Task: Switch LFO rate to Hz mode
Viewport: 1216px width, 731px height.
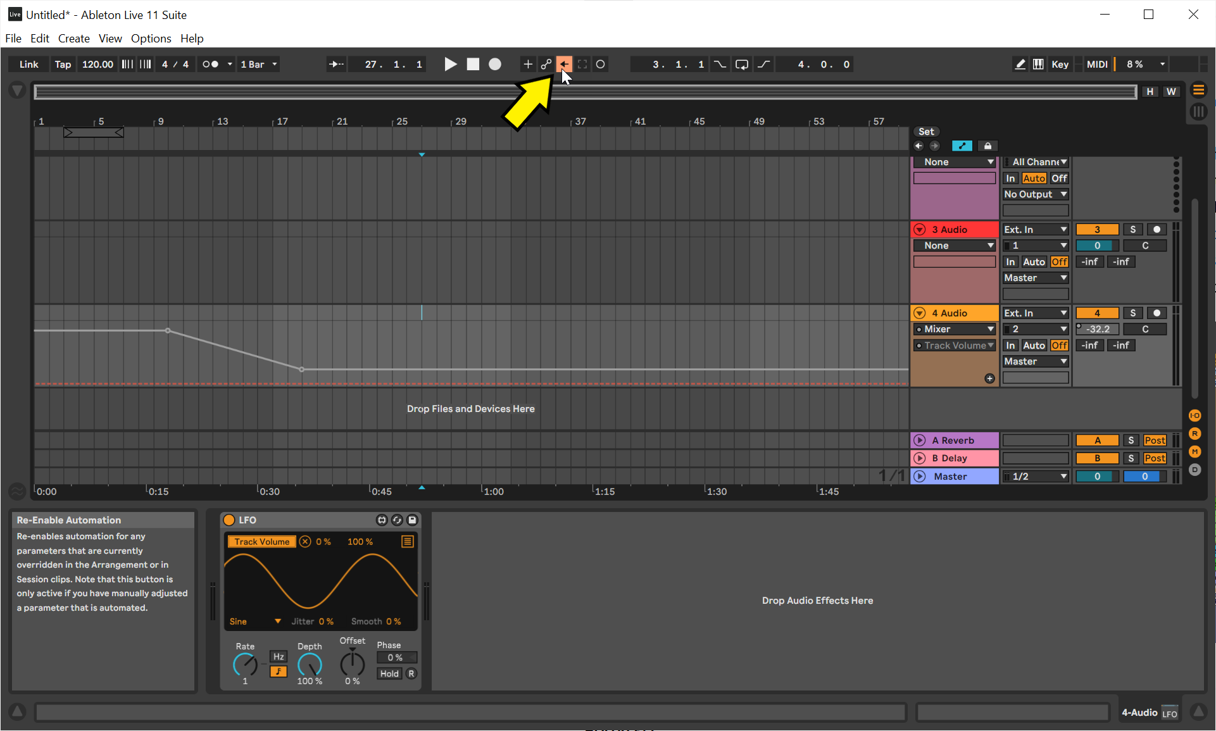Action: [279, 656]
